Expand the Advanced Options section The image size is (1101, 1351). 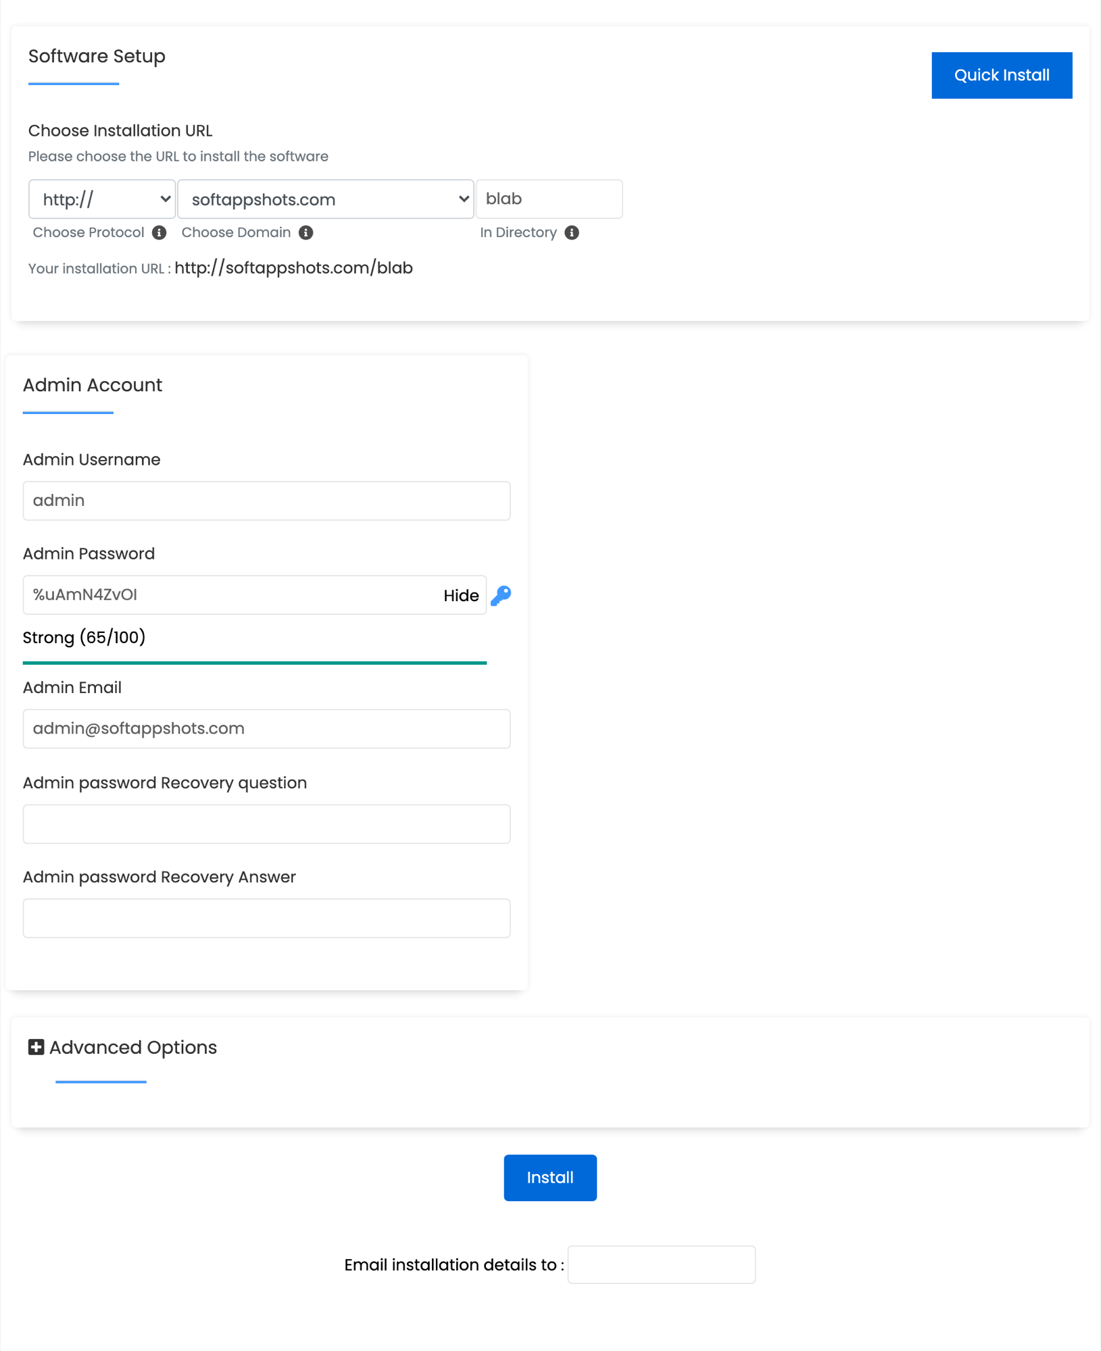point(132,1046)
